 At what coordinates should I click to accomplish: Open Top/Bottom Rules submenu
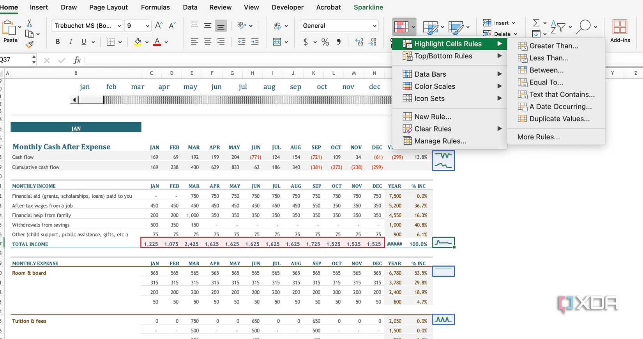coord(449,56)
